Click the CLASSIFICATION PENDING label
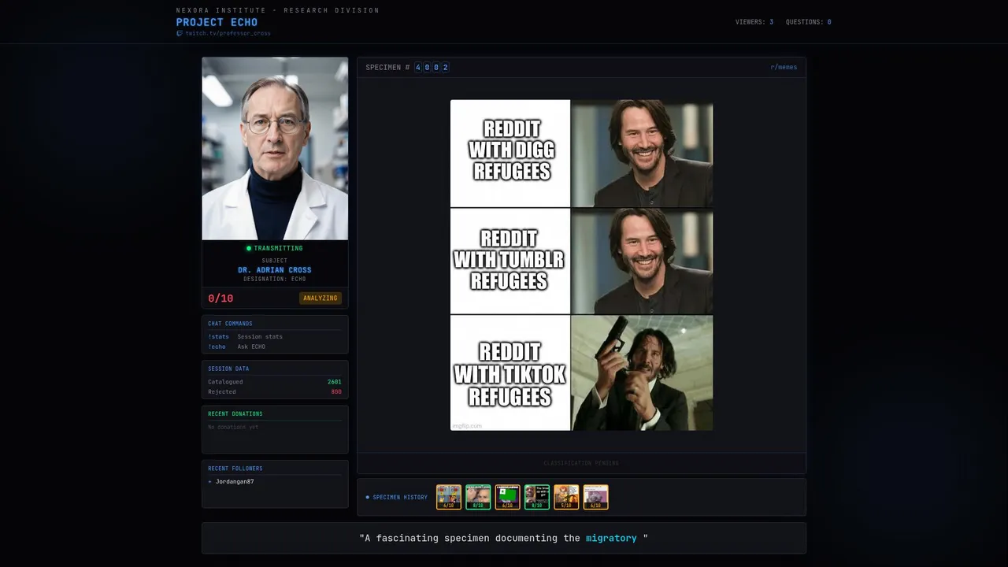This screenshot has height=567, width=1008. (x=581, y=463)
